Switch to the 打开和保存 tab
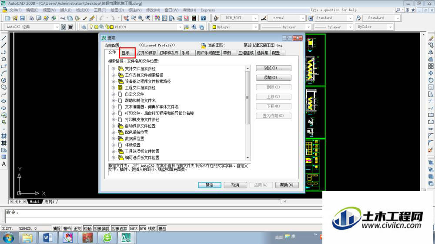The height and width of the screenshot is (244, 435). click(x=147, y=53)
